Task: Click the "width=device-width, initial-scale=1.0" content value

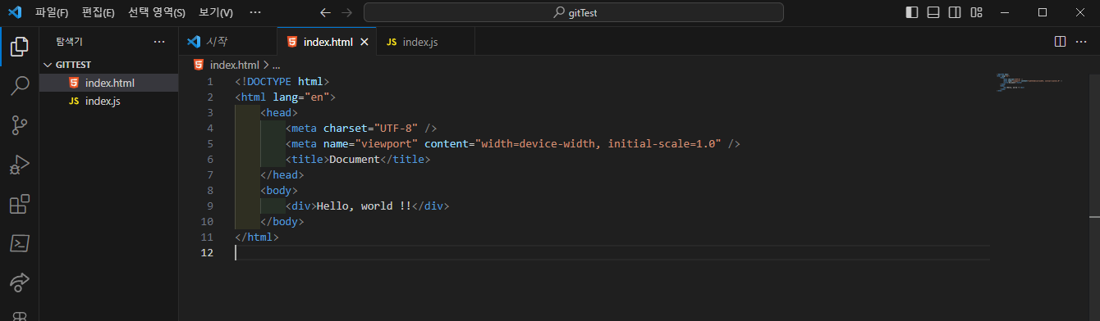Action: coord(598,143)
